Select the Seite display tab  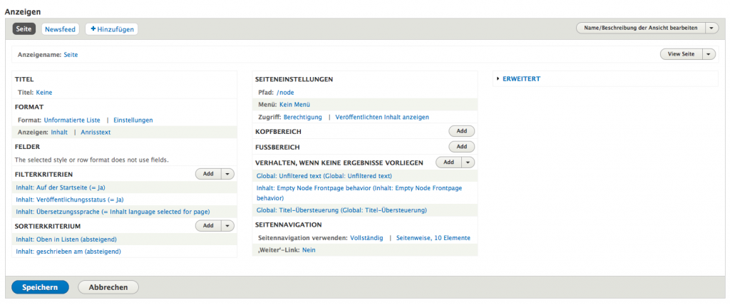pos(24,29)
